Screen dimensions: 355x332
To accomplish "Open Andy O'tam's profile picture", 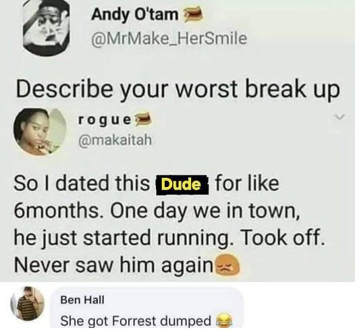I will coord(46,27).
